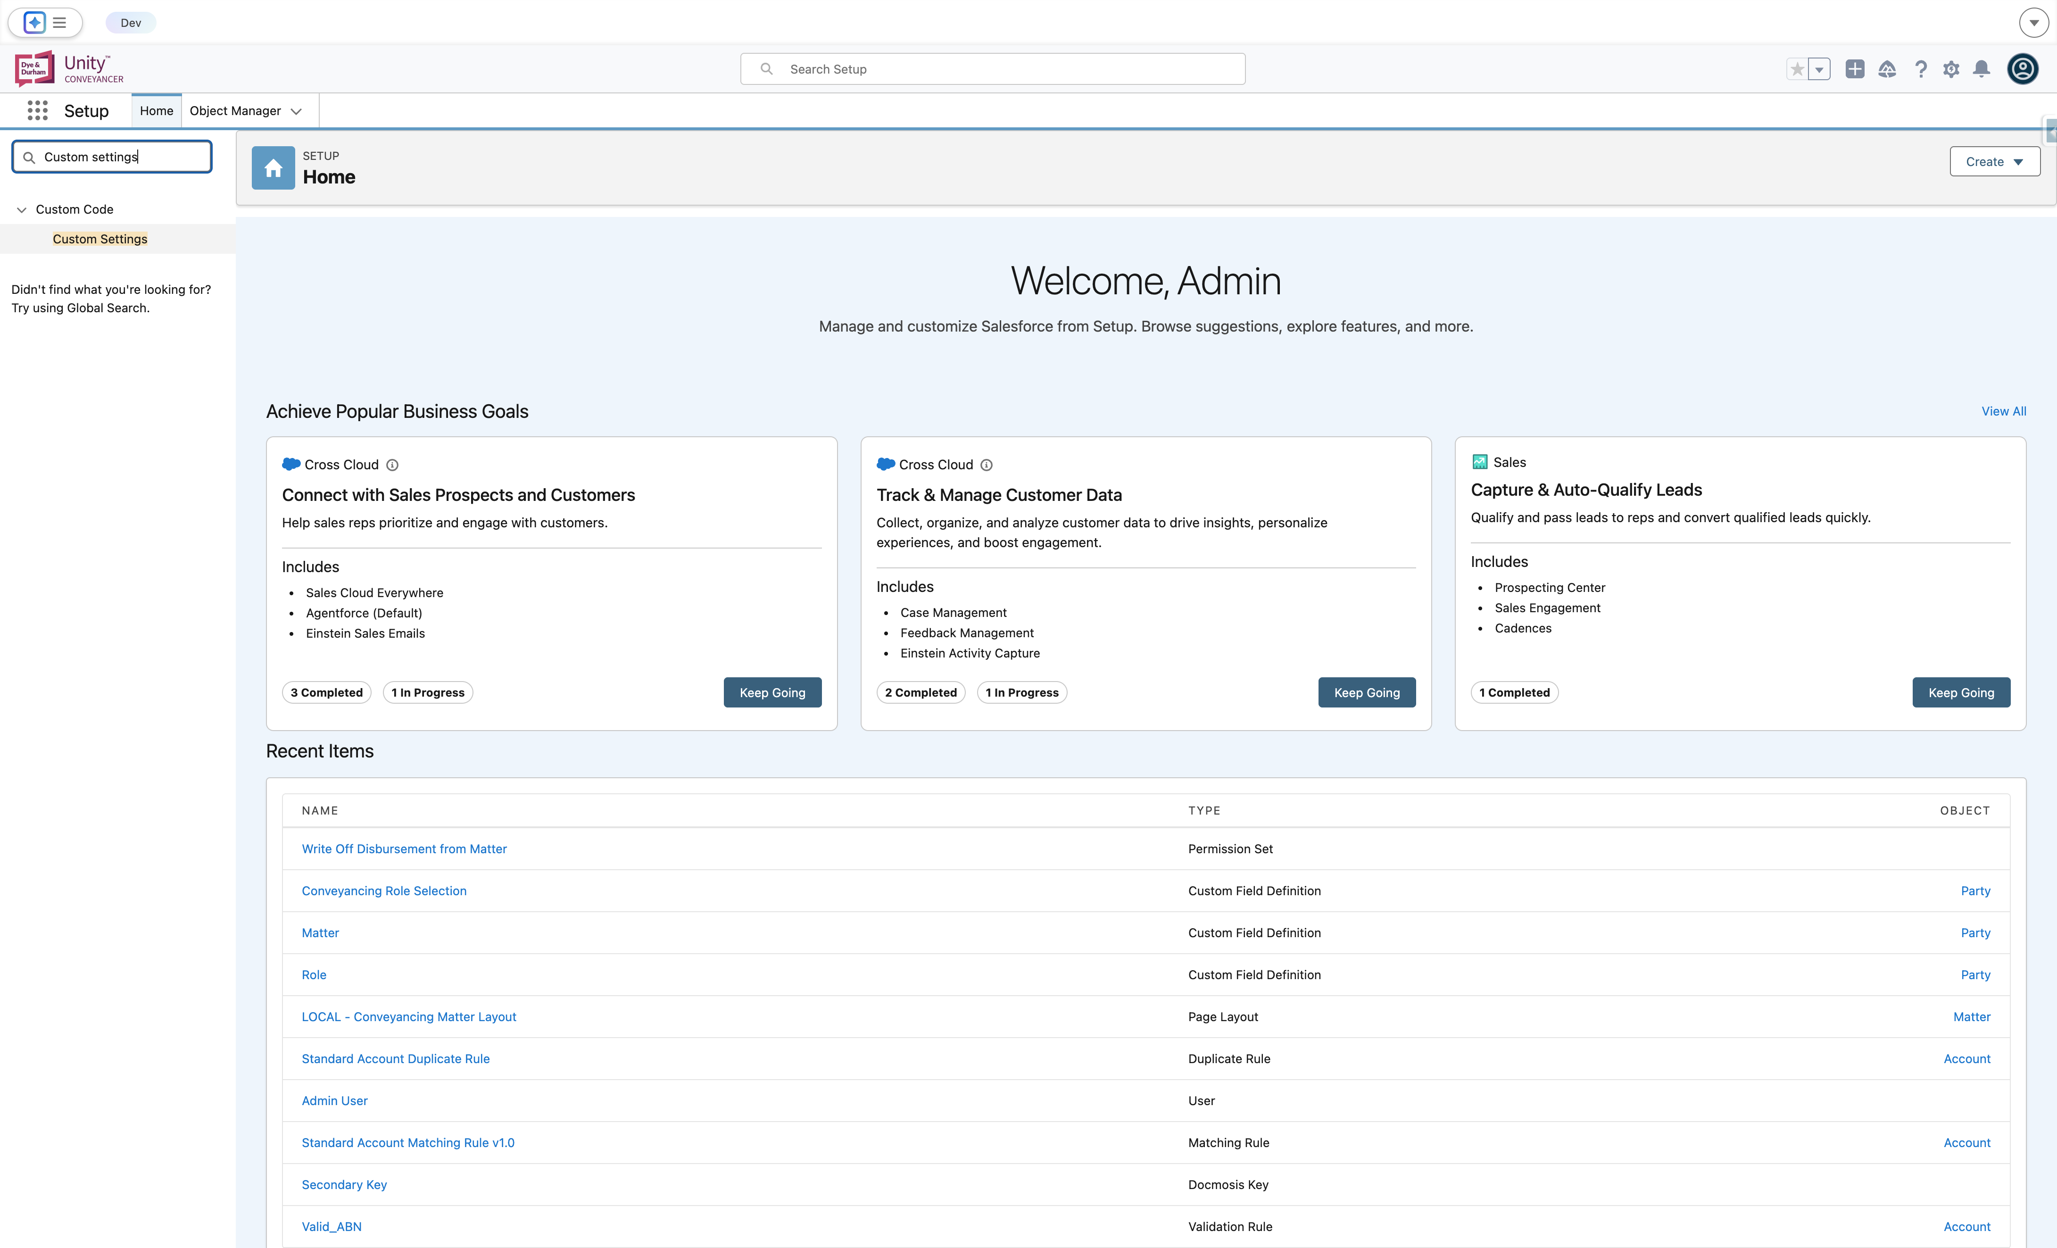The width and height of the screenshot is (2057, 1248).
Task: Open Write Off Disbursement from Matter link
Action: tap(404, 849)
